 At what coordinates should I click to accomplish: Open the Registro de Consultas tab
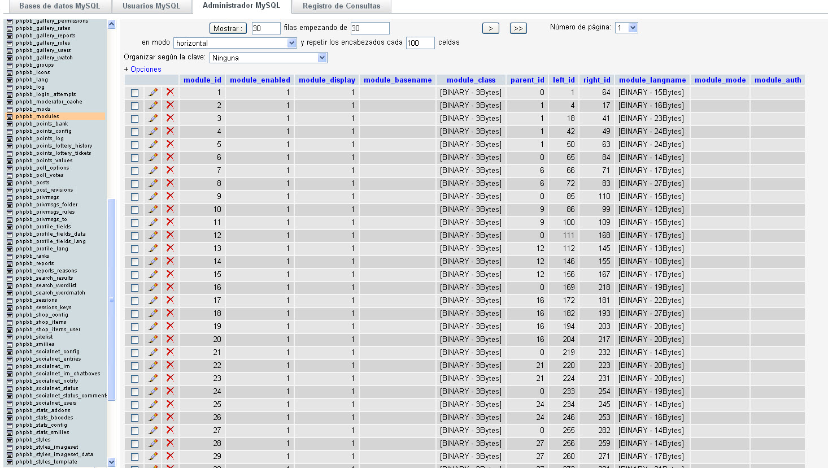[x=341, y=6]
